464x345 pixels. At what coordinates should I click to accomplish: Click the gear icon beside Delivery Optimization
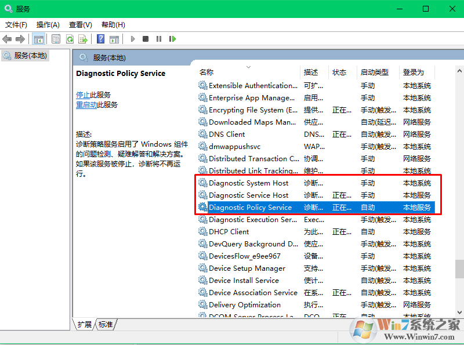(202, 304)
